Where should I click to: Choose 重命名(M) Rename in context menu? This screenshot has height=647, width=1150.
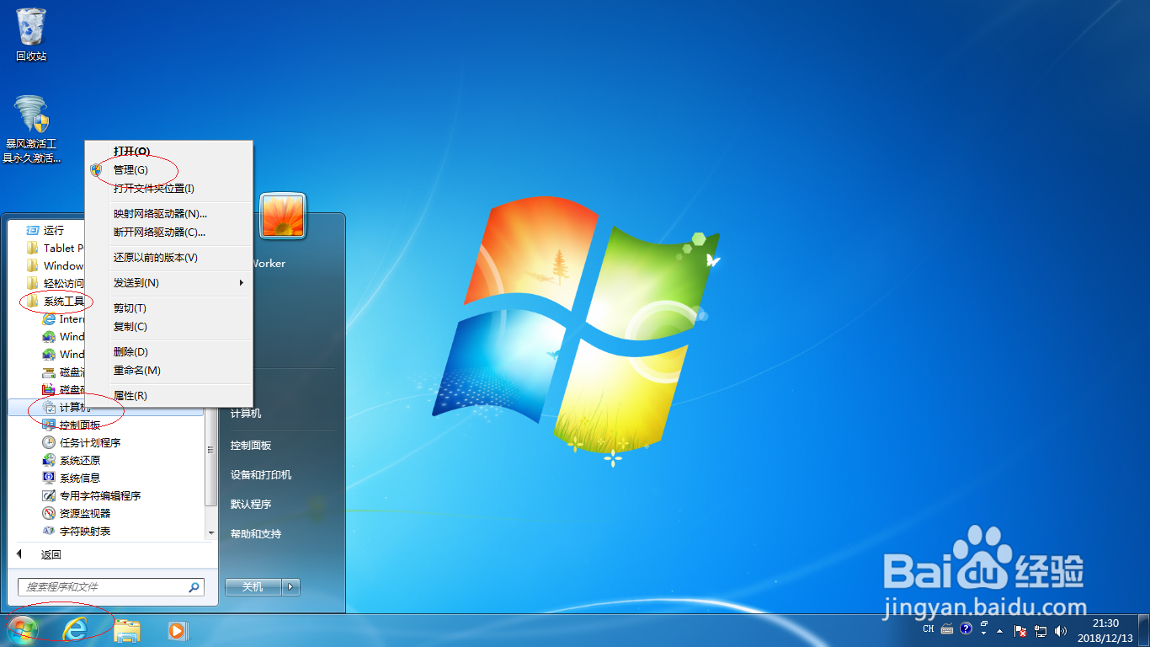[x=169, y=370]
